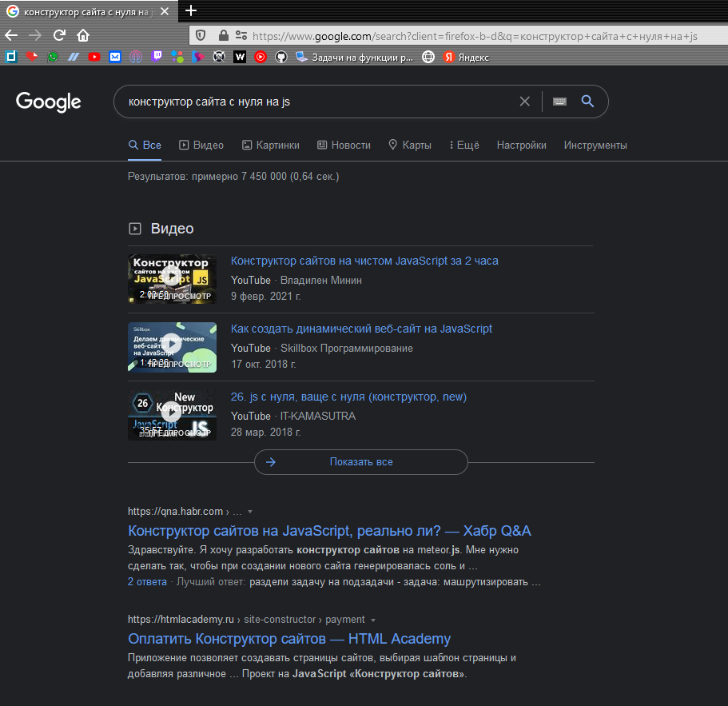The width and height of the screenshot is (728, 706).
Task: Clear the search query with the X icon
Action: 525,102
